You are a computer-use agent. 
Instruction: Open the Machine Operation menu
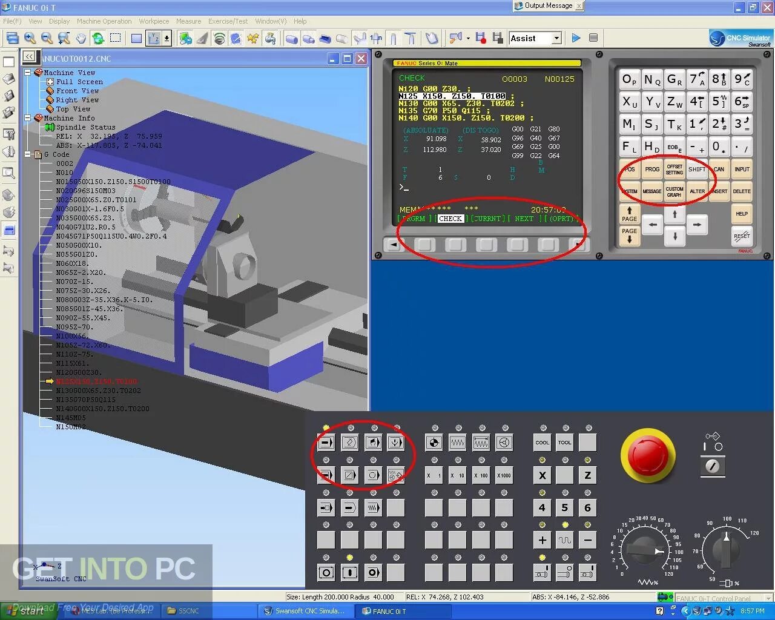104,21
